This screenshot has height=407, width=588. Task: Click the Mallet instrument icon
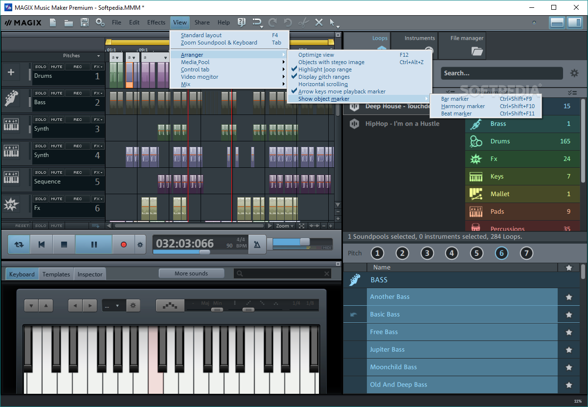coord(476,194)
